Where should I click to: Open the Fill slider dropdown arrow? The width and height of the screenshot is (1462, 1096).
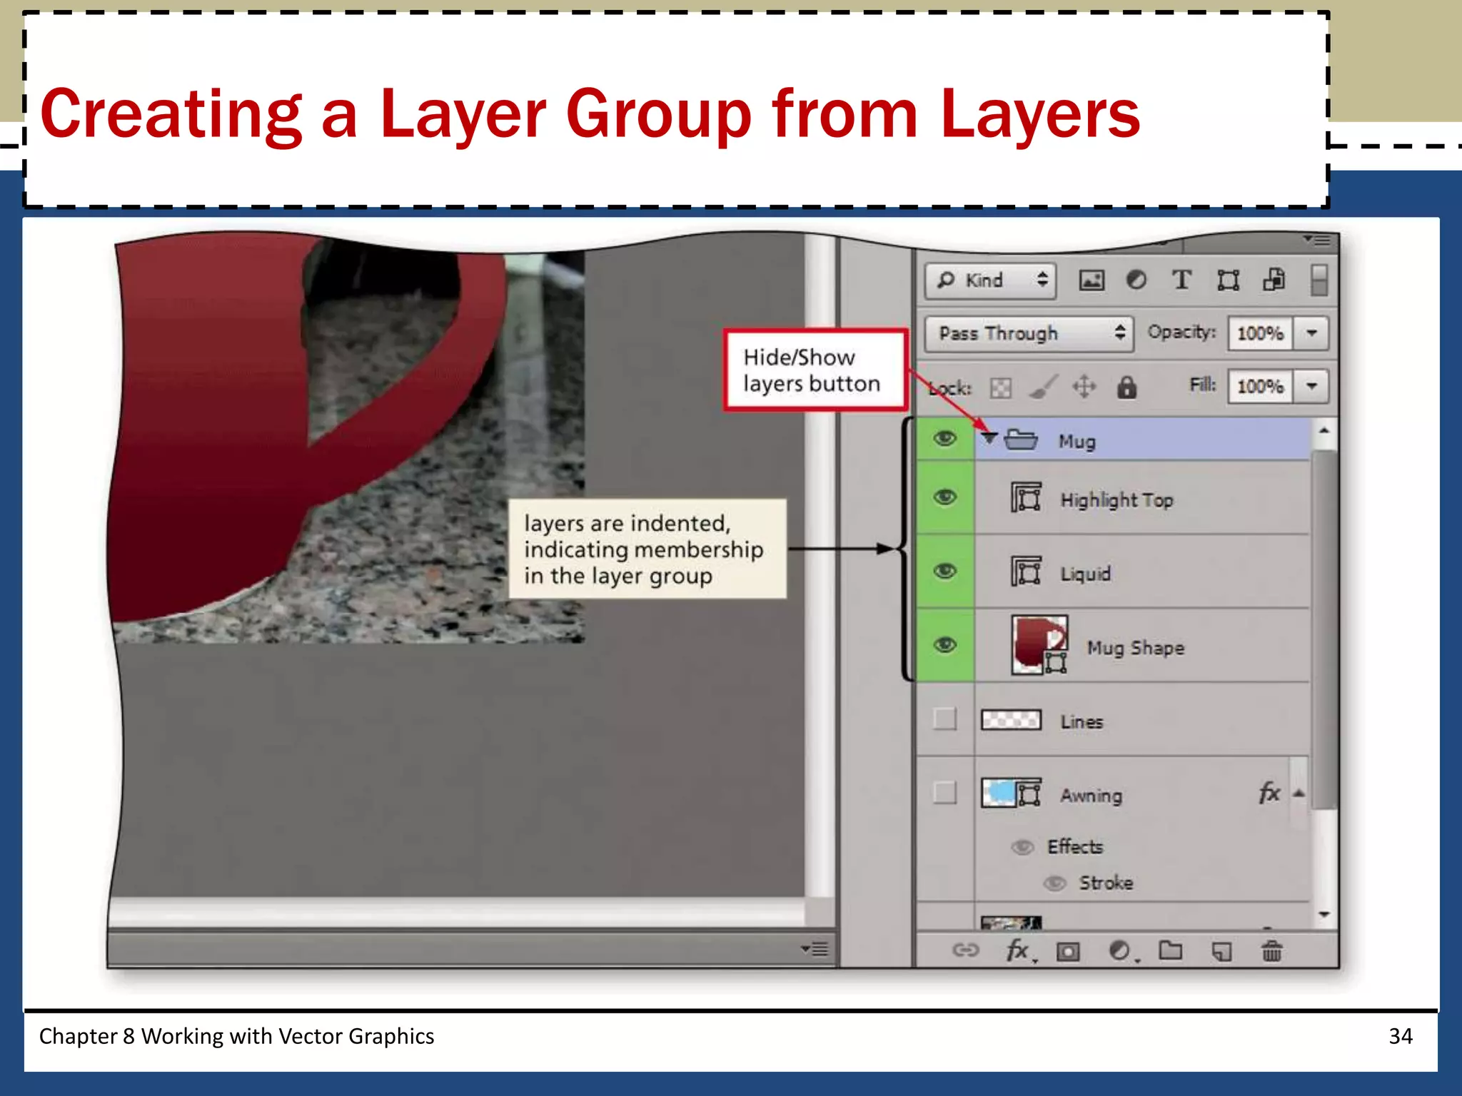pyautogui.click(x=1311, y=386)
